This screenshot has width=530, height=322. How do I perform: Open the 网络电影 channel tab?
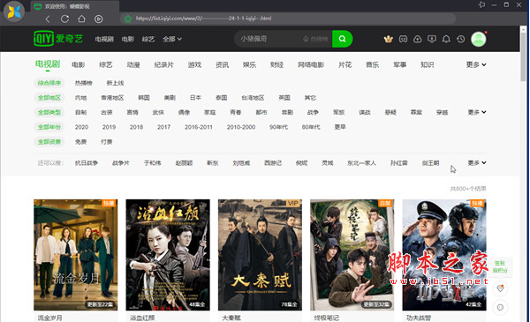[311, 64]
